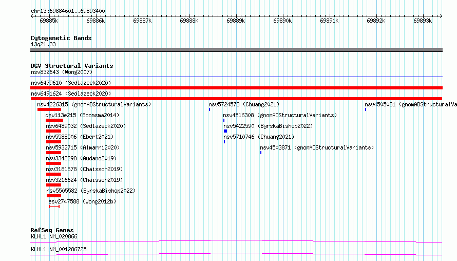The image size is (457, 261).
Task: Open variant nsv5422590 (ByrskaBishop2022) label
Action: [268, 126]
